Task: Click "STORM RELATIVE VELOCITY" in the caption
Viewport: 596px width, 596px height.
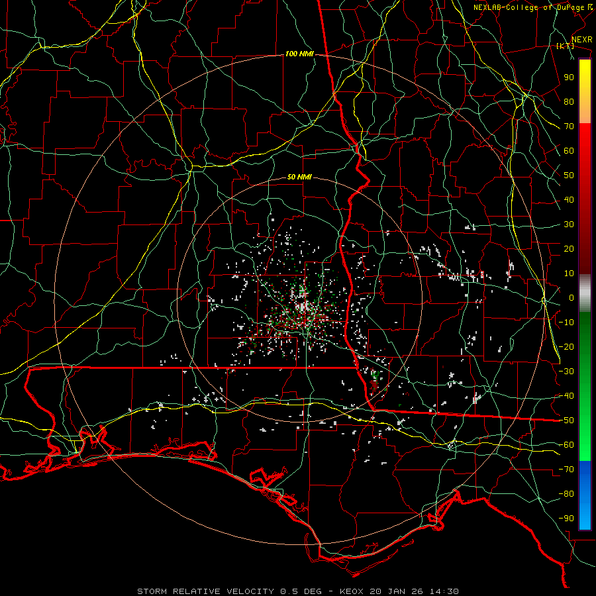Action: coord(205,591)
